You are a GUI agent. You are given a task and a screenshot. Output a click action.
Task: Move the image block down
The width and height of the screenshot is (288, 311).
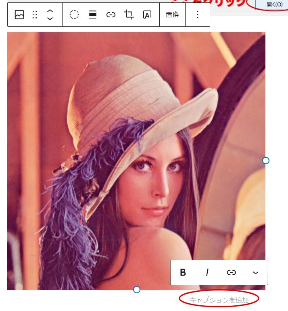click(50, 19)
